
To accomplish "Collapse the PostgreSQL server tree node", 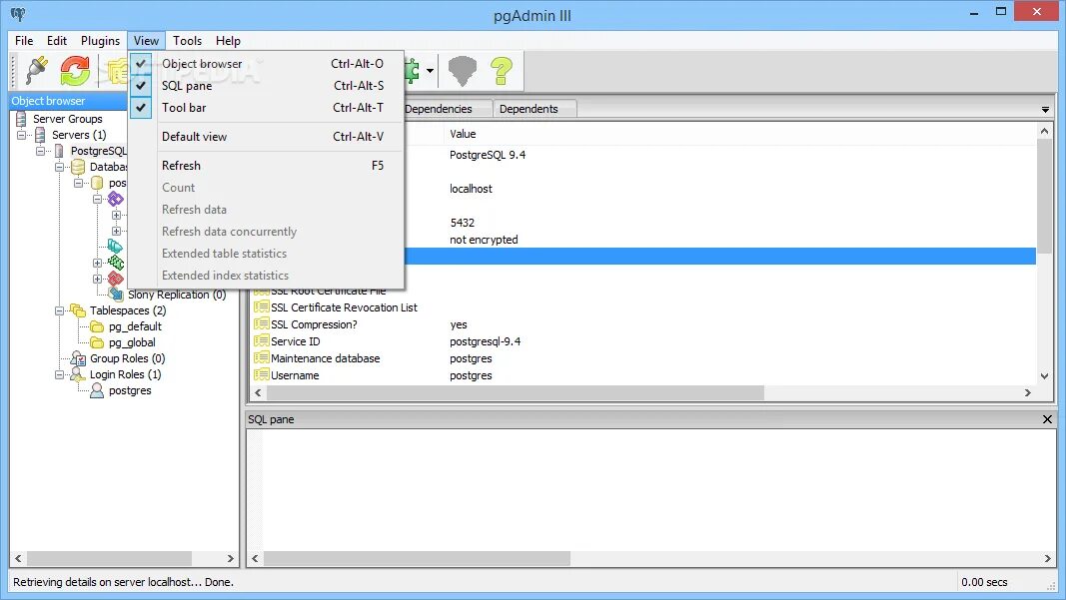I will click(41, 151).
